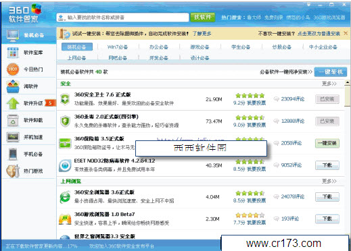The height and width of the screenshot is (251, 351).
Task: Switch to the 网吧必备 tab
Action: tap(118, 58)
